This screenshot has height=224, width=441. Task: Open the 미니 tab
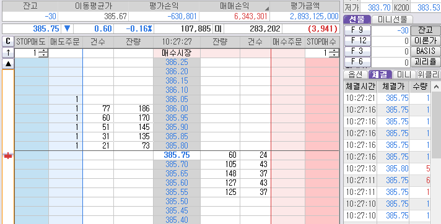(404, 74)
